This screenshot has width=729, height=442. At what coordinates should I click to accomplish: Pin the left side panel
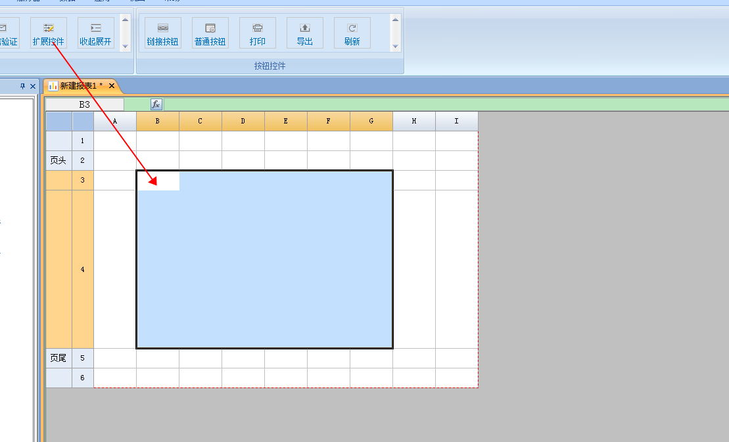pyautogui.click(x=22, y=86)
